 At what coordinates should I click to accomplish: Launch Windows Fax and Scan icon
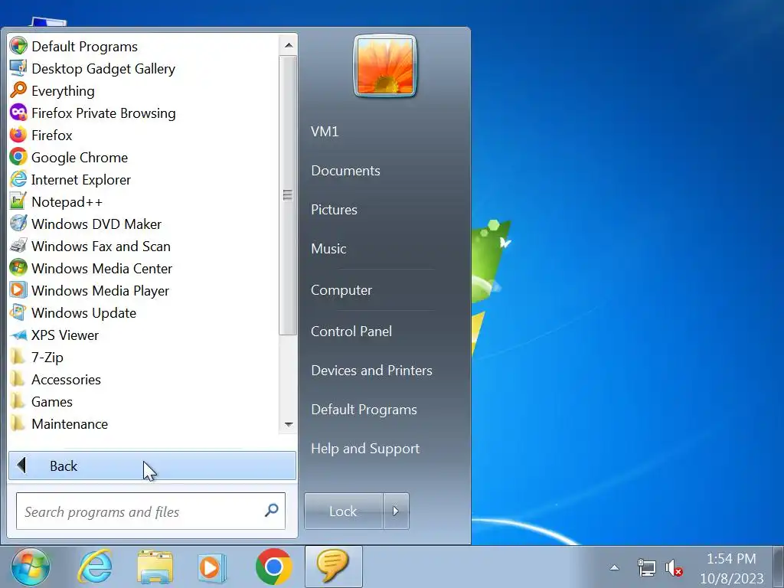[18, 246]
